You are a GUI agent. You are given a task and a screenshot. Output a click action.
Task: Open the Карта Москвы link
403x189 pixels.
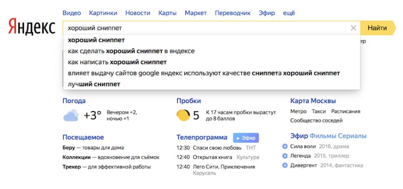click(x=313, y=101)
